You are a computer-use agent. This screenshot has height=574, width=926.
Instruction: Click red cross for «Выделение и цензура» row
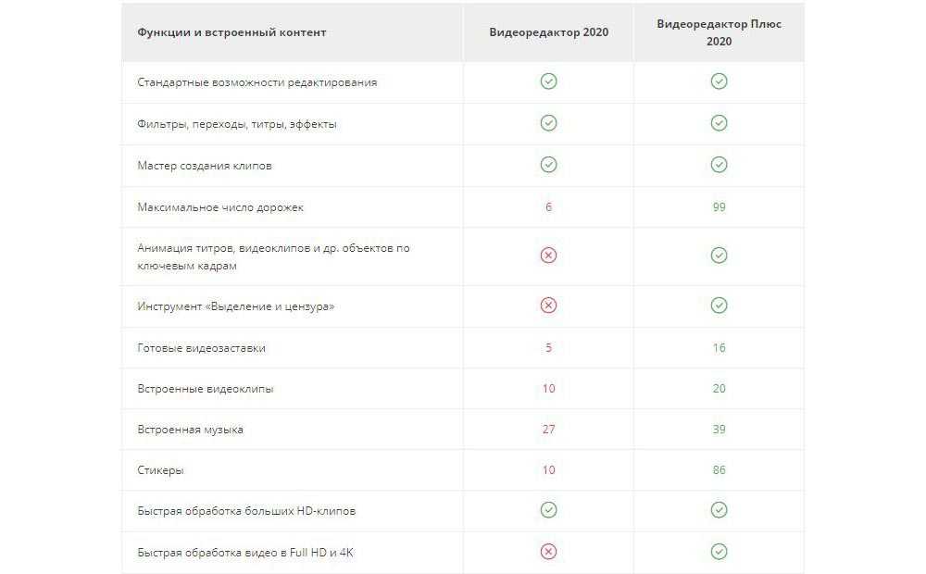548,306
